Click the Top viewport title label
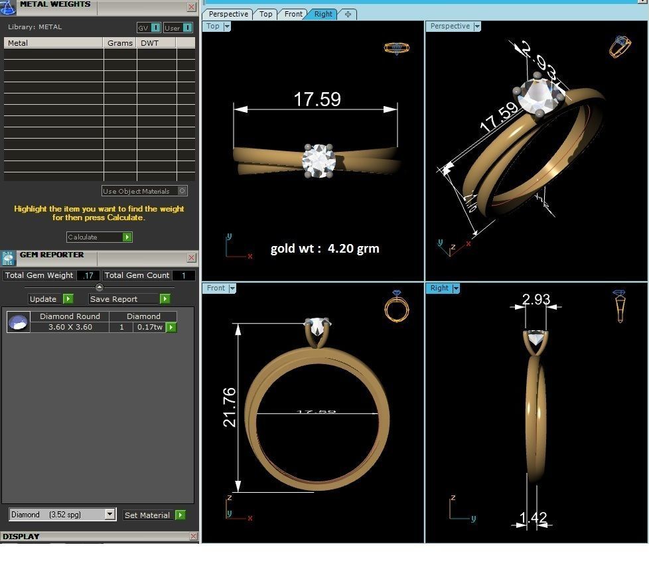Screen dimensions: 649x575 point(213,26)
